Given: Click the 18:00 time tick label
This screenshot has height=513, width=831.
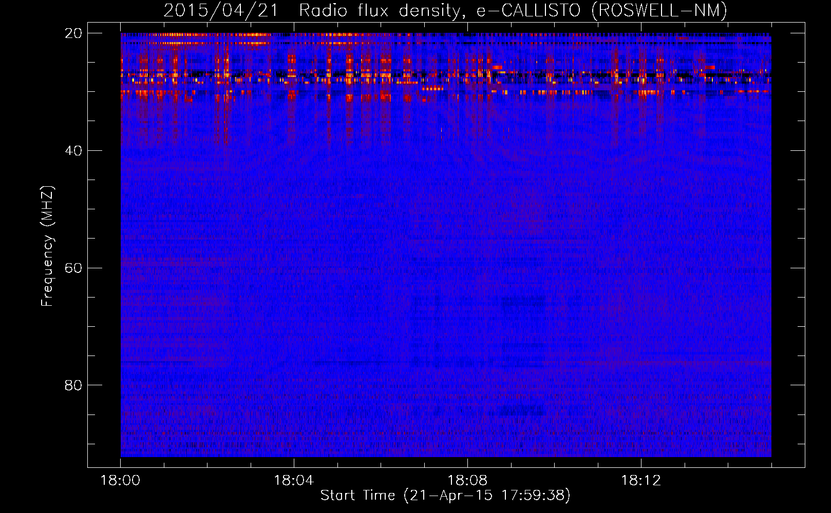Looking at the screenshot, I should pyautogui.click(x=120, y=481).
